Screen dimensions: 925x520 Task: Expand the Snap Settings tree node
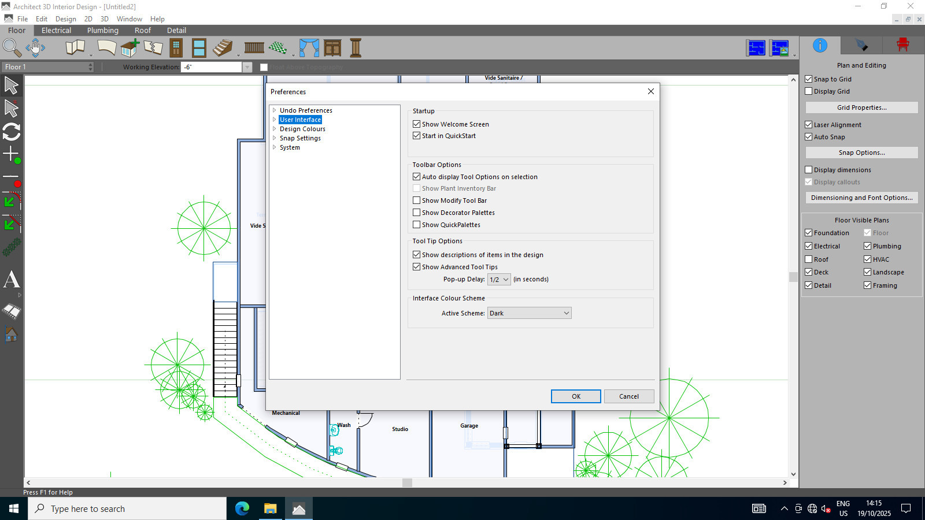275,138
